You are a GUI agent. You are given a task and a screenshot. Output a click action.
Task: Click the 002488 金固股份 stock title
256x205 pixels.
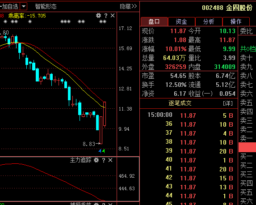click(227, 8)
